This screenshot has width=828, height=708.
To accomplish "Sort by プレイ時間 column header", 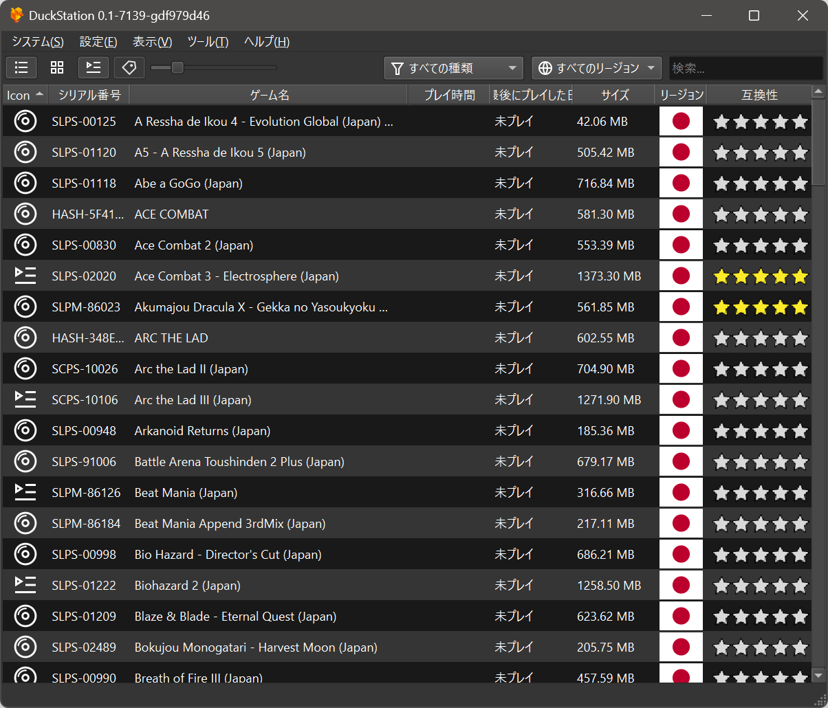I will click(x=449, y=95).
